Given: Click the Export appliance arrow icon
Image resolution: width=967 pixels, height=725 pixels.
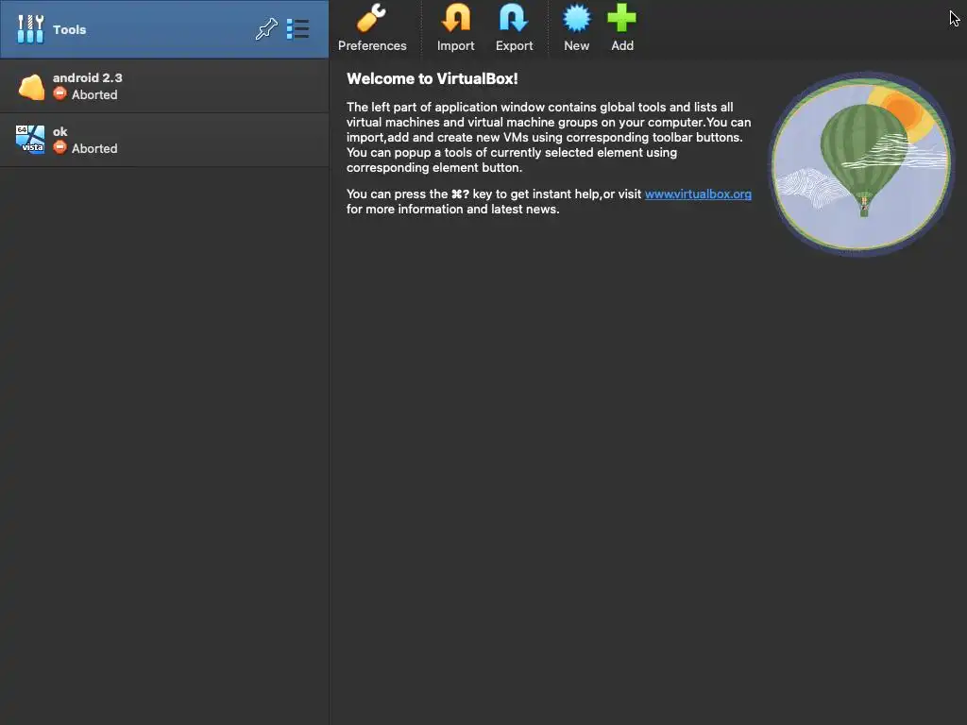Looking at the screenshot, I should 513,18.
